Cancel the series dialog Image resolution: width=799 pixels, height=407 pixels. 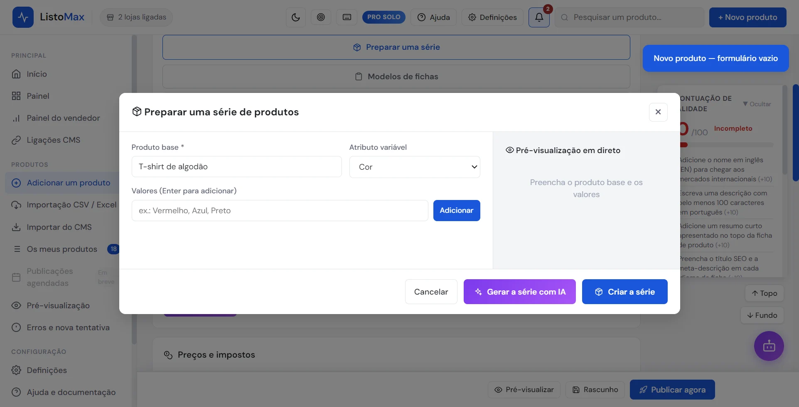(431, 292)
